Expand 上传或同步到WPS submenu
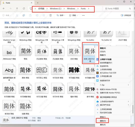The image size is (135, 127). pyautogui.click(x=113, y=102)
